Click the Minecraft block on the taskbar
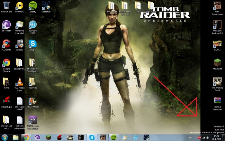This screenshot has height=141, width=225. point(48,137)
